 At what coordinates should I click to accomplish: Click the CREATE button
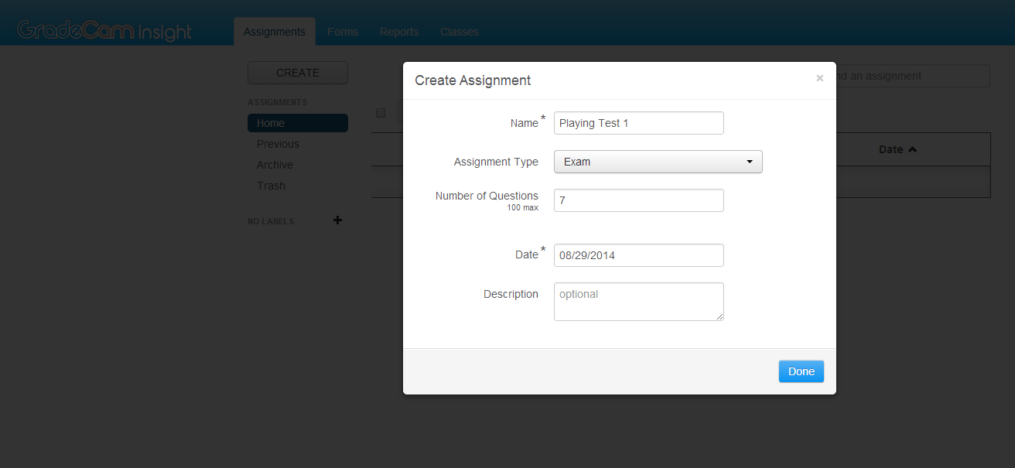coord(297,72)
